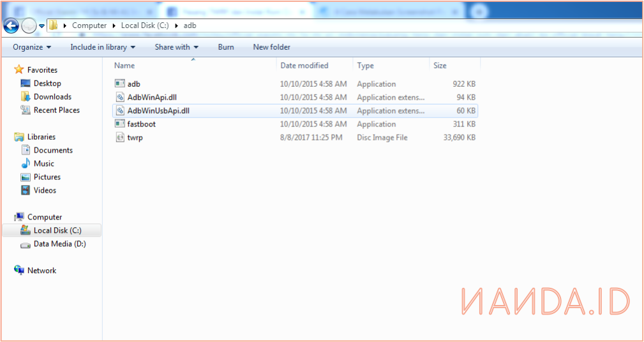Screen dimensions: 644x342
Task: Click the Back navigation arrow button
Action: (x=11, y=26)
